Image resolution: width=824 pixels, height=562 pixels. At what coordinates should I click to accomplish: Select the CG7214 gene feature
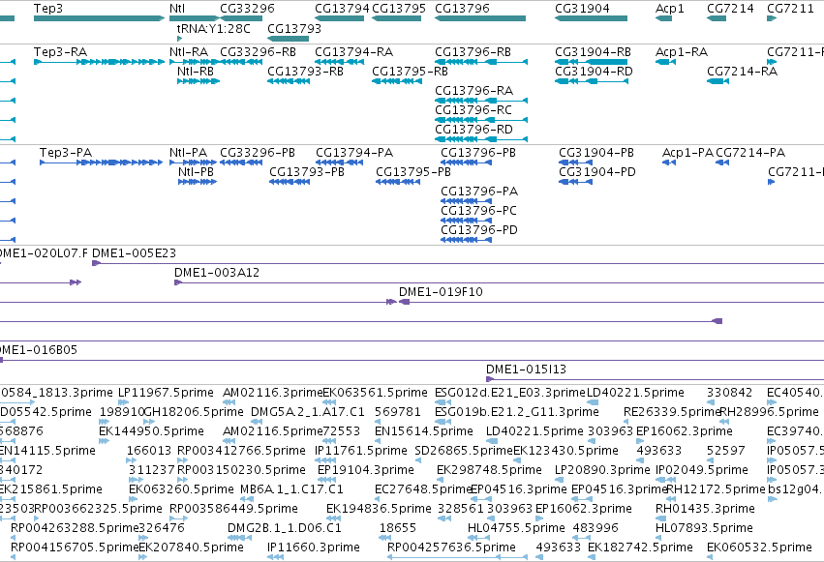[717, 18]
